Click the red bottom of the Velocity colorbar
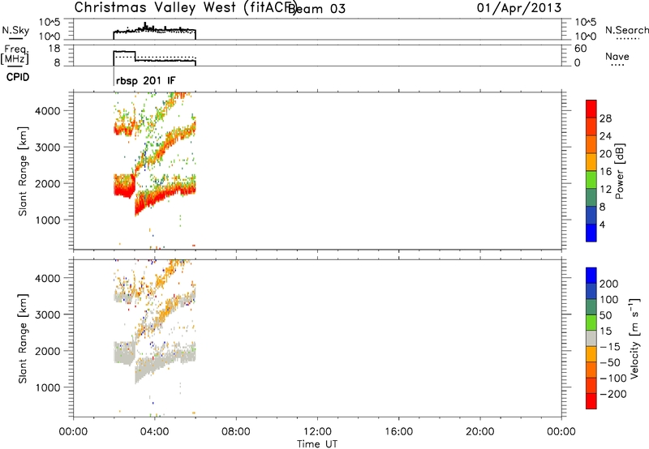 (591, 401)
